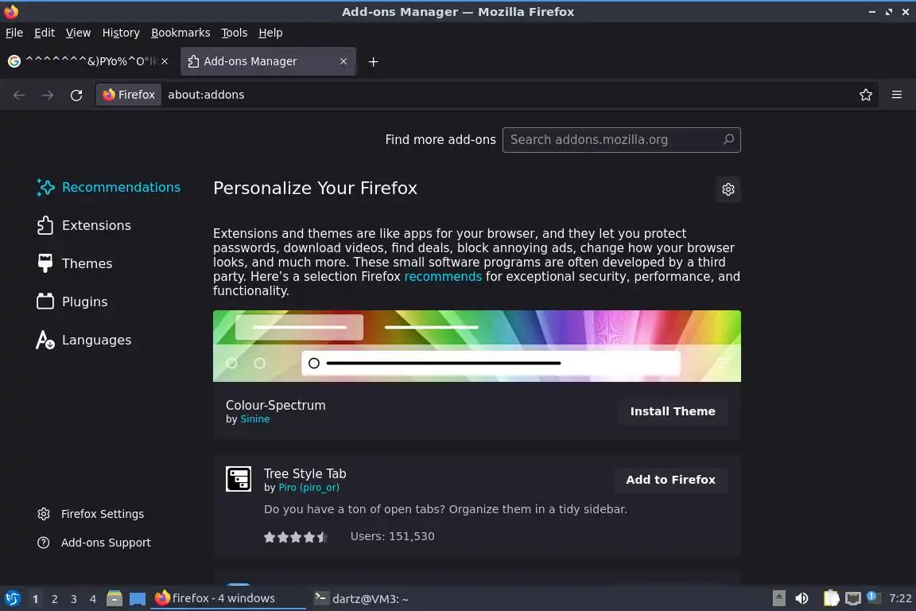Install the Colour-Spectrum theme

coord(673,411)
